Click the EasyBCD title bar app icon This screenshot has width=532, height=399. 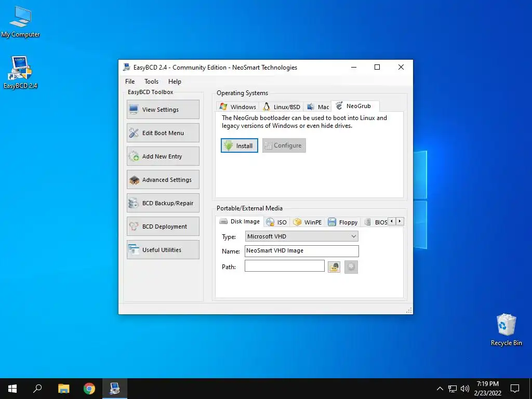(127, 67)
